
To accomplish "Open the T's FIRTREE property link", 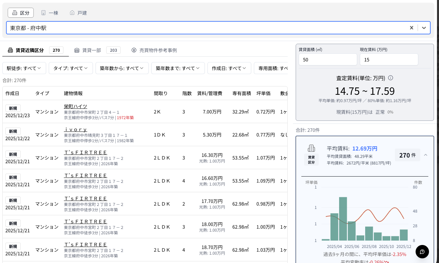I will (x=86, y=153).
